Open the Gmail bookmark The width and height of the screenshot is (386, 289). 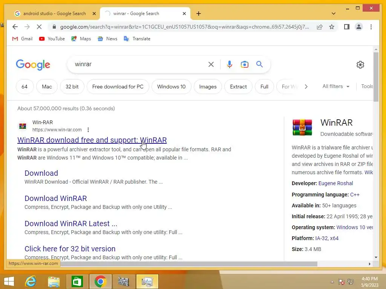point(22,39)
